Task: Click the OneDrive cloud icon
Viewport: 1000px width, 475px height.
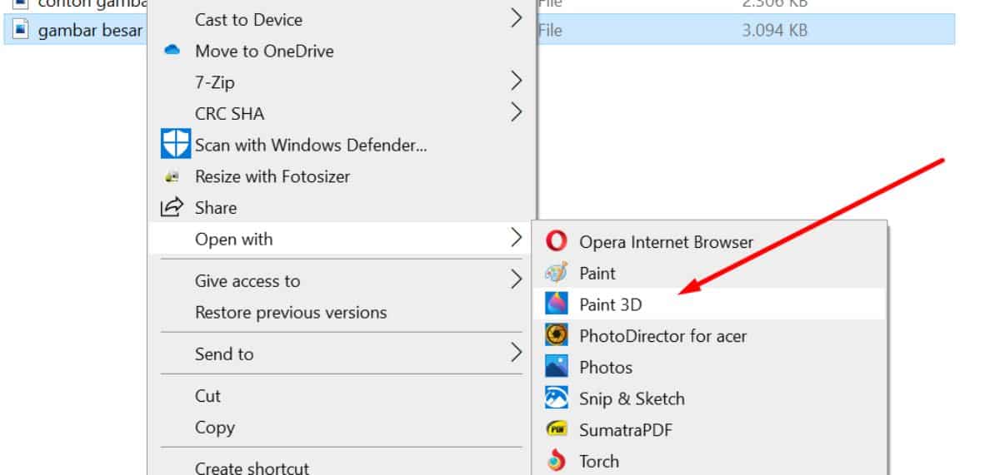Action: [x=172, y=51]
